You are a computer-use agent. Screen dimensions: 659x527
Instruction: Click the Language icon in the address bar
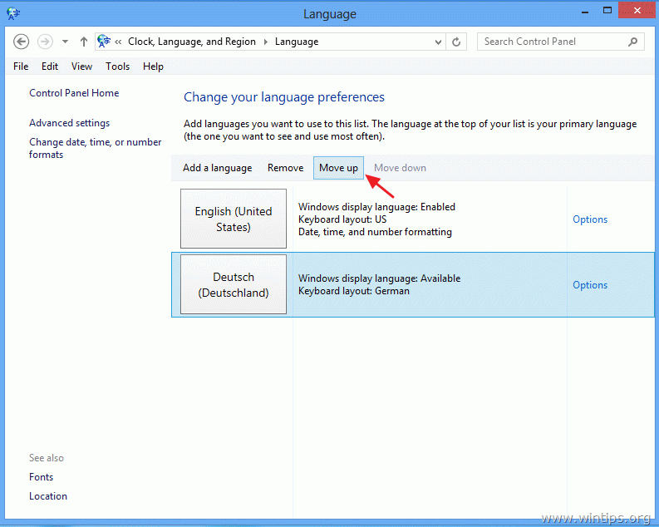pos(104,42)
